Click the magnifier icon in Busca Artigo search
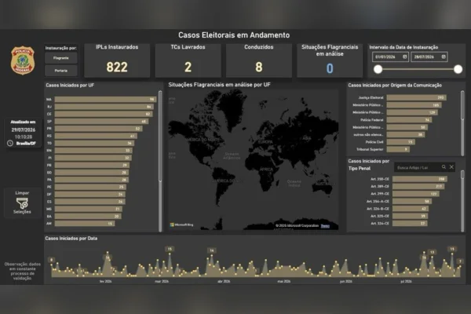Screen dimensions: 471x314 click(x=444, y=167)
